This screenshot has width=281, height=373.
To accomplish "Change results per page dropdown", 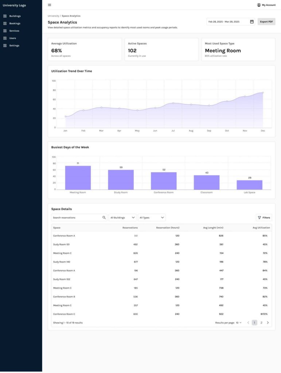I will coord(239,323).
